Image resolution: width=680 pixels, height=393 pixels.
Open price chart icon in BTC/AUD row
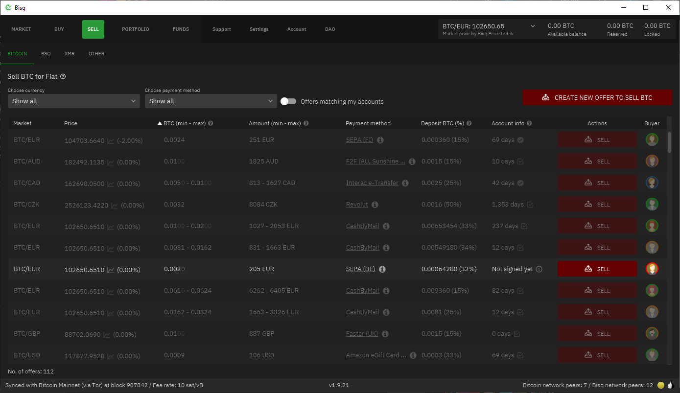coord(111,162)
